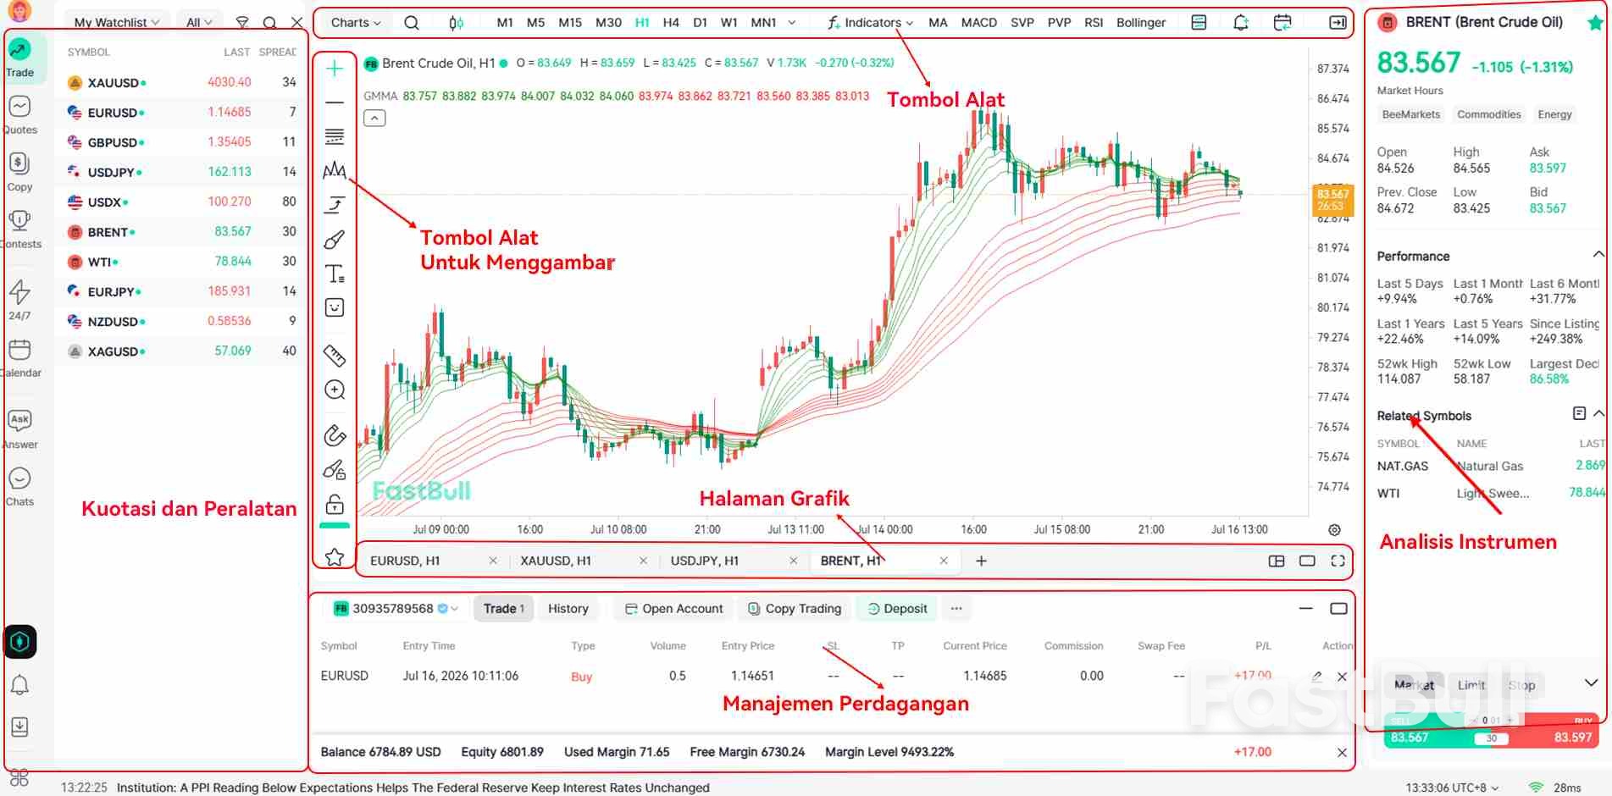Select the zoom in tool
1612x796 pixels.
point(335,390)
